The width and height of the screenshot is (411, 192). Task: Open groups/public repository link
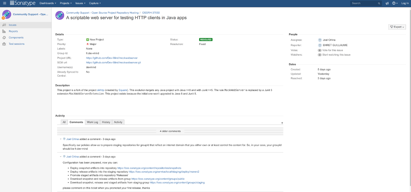[158, 179]
